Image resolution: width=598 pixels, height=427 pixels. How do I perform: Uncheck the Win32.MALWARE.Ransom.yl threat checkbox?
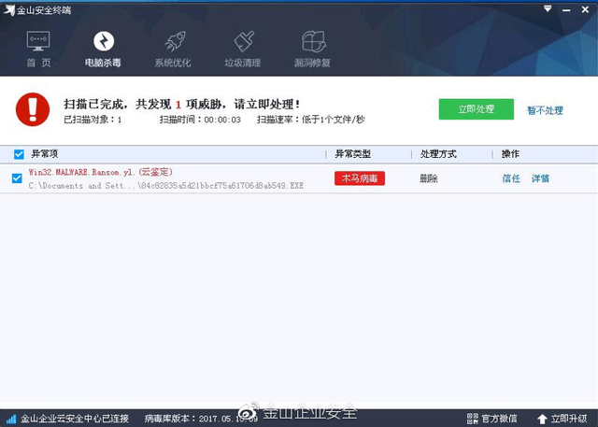pos(17,178)
